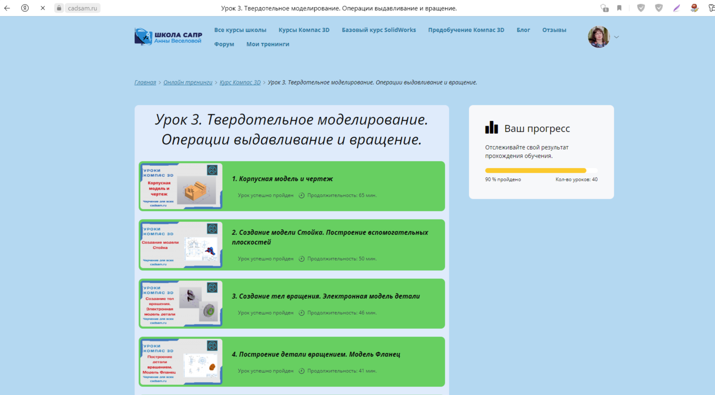The image size is (715, 395).
Task: Click the Школа САПР Анны Веселовой logo
Action: (168, 37)
